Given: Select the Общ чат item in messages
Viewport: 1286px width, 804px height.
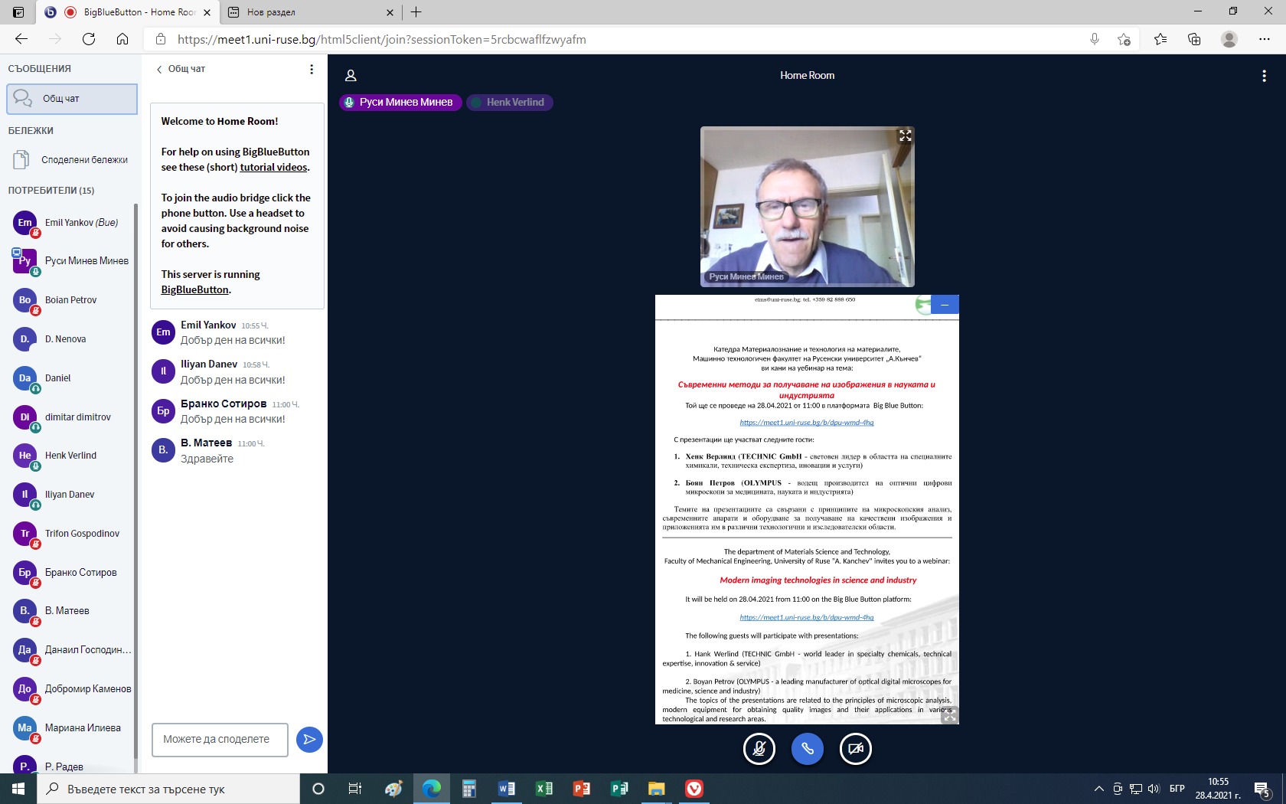Looking at the screenshot, I should (72, 99).
